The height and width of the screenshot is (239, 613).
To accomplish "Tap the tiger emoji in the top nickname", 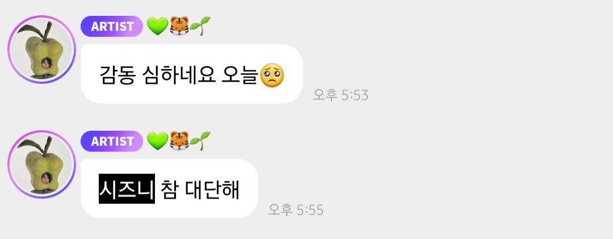I will pyautogui.click(x=179, y=27).
